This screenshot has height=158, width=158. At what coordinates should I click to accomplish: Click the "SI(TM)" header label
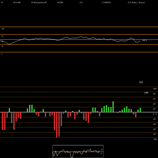point(60,3)
